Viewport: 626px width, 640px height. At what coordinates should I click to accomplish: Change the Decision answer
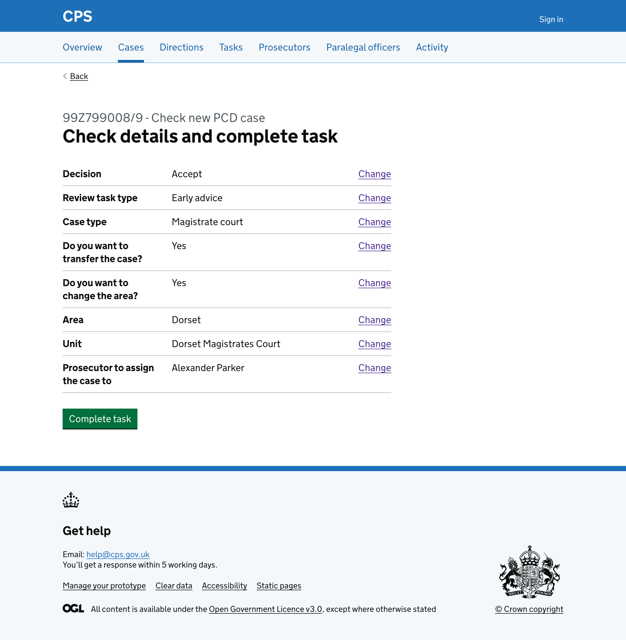(x=375, y=174)
